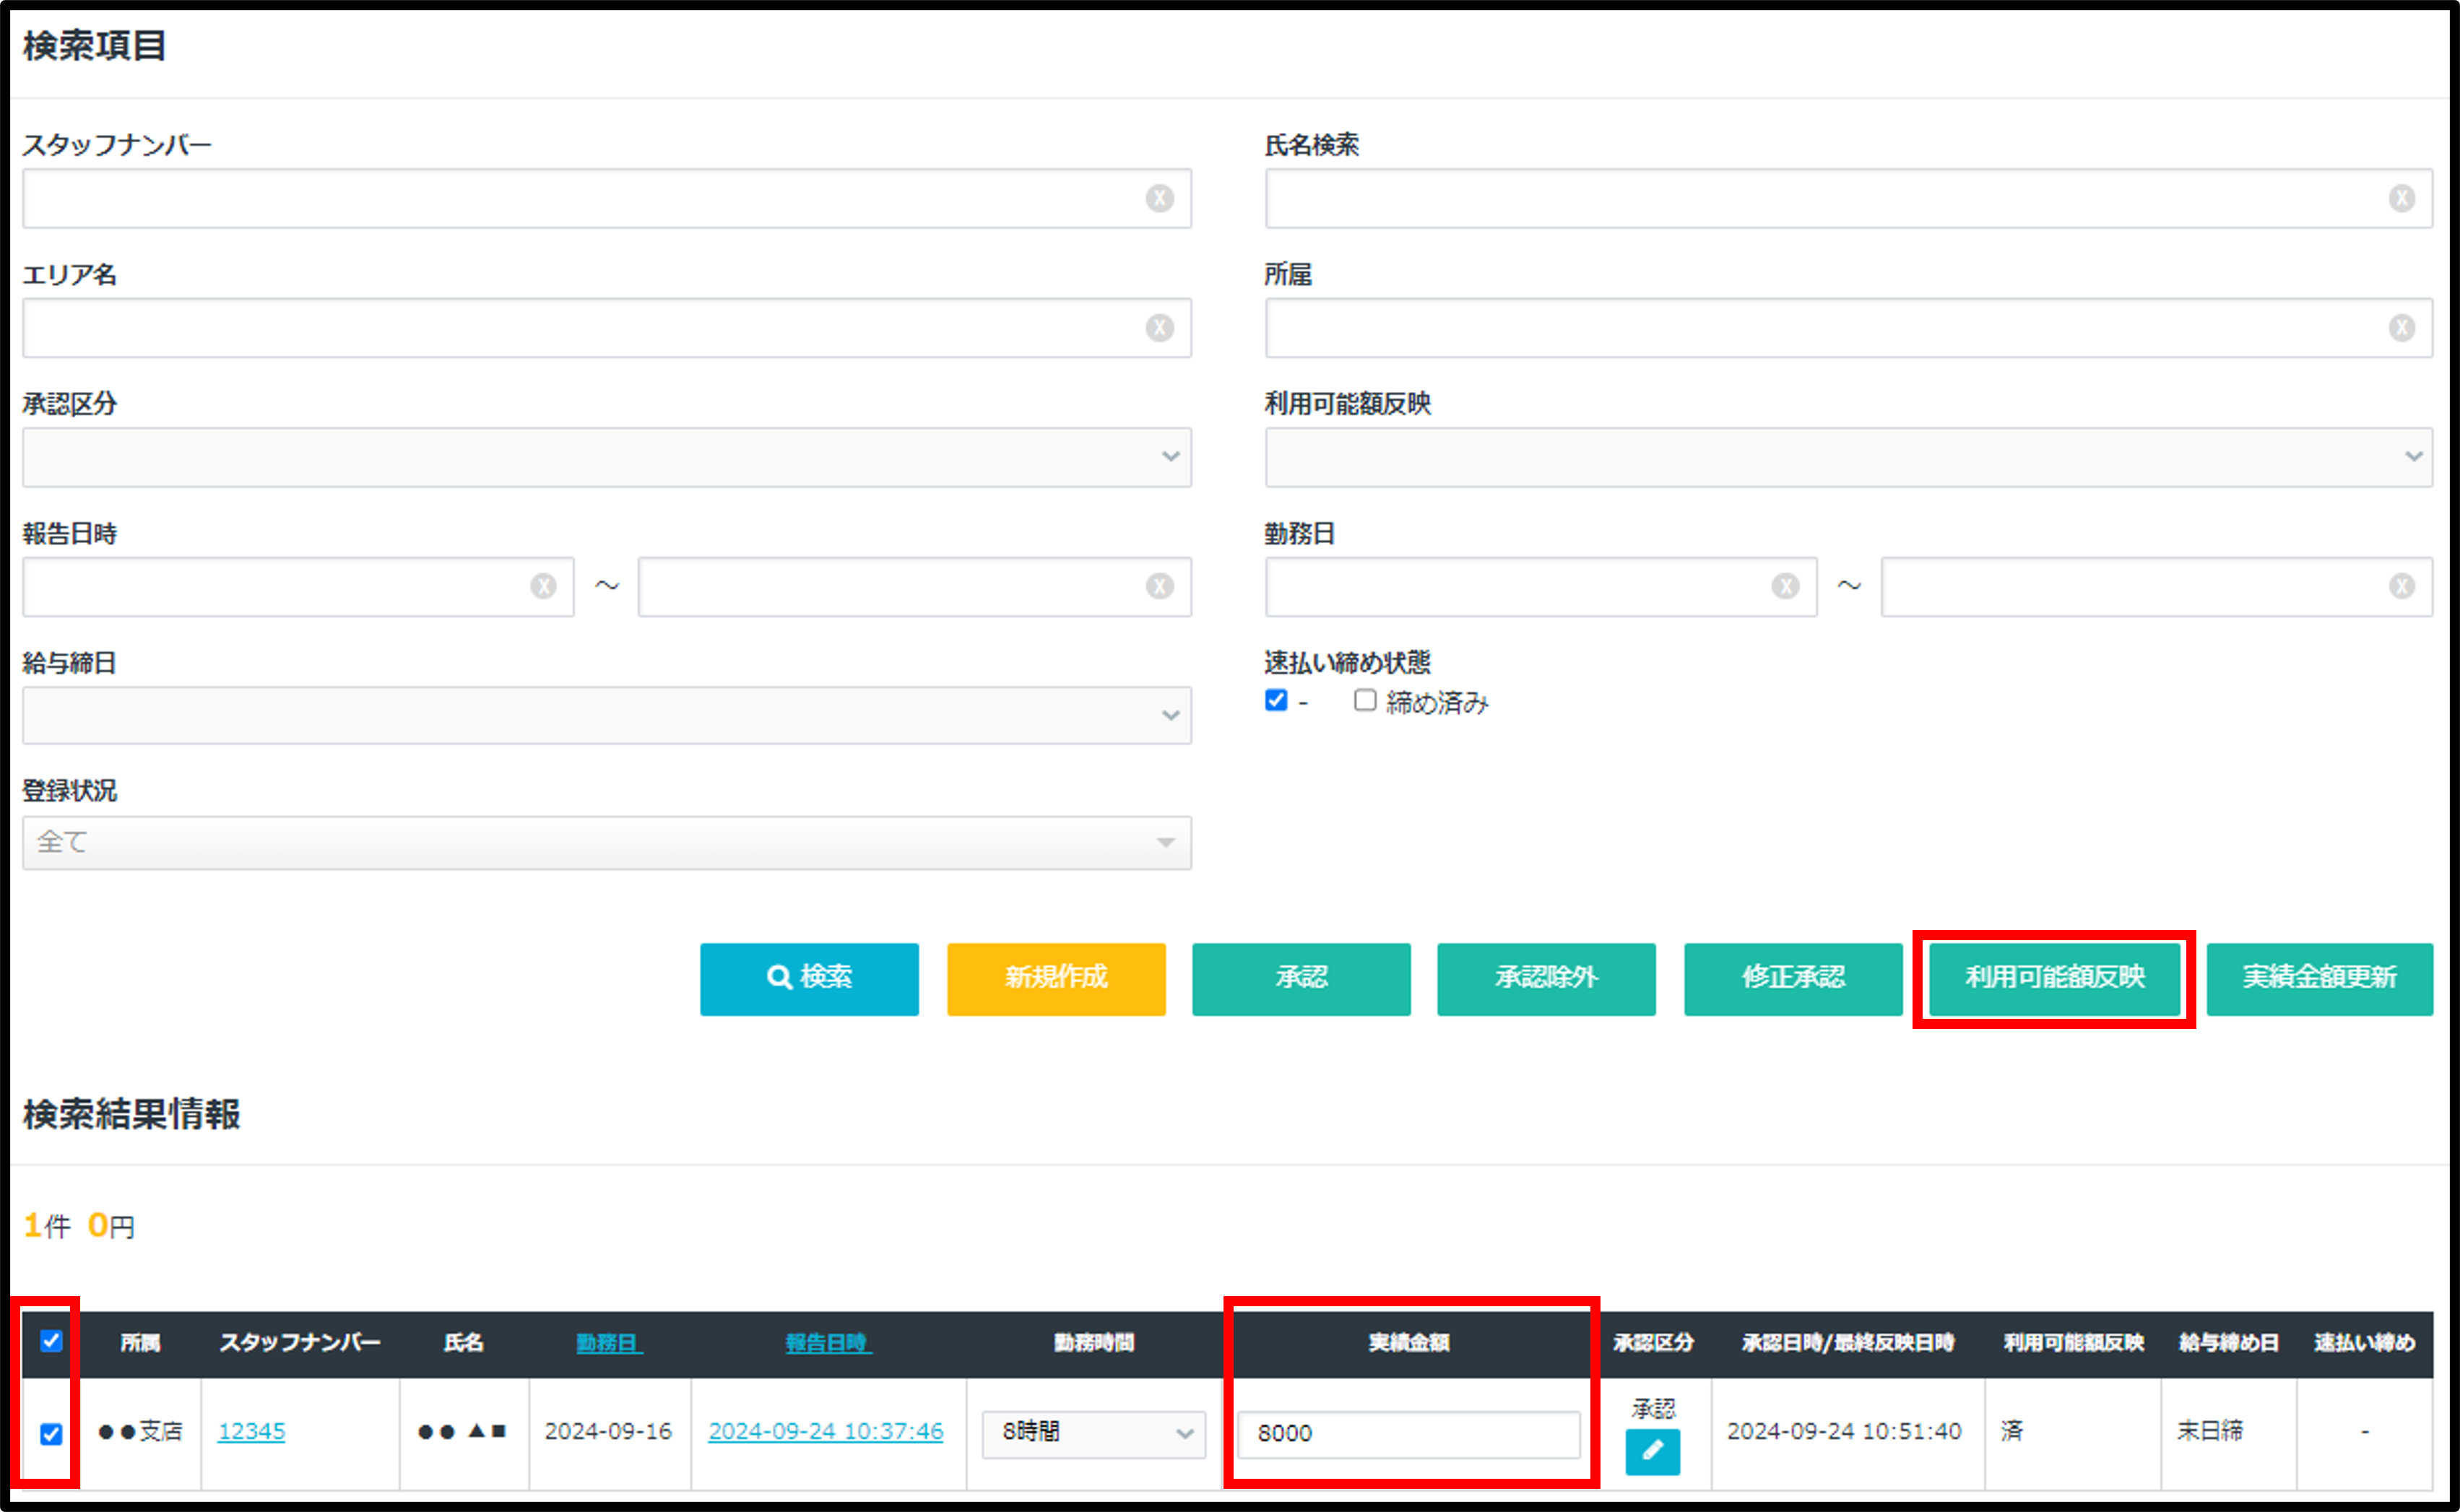Image resolution: width=2460 pixels, height=1512 pixels.
Task: Sort by 報告日時 column header
Action: tap(827, 1343)
